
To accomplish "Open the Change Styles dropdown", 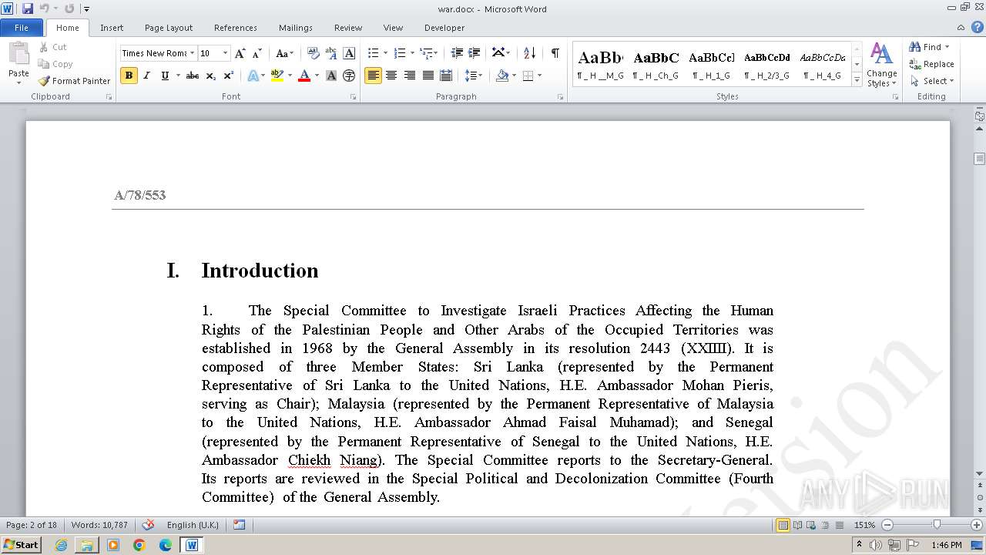I will click(x=881, y=65).
